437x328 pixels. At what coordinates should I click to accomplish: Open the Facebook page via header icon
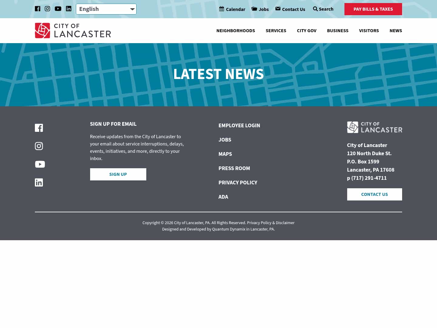(x=38, y=9)
